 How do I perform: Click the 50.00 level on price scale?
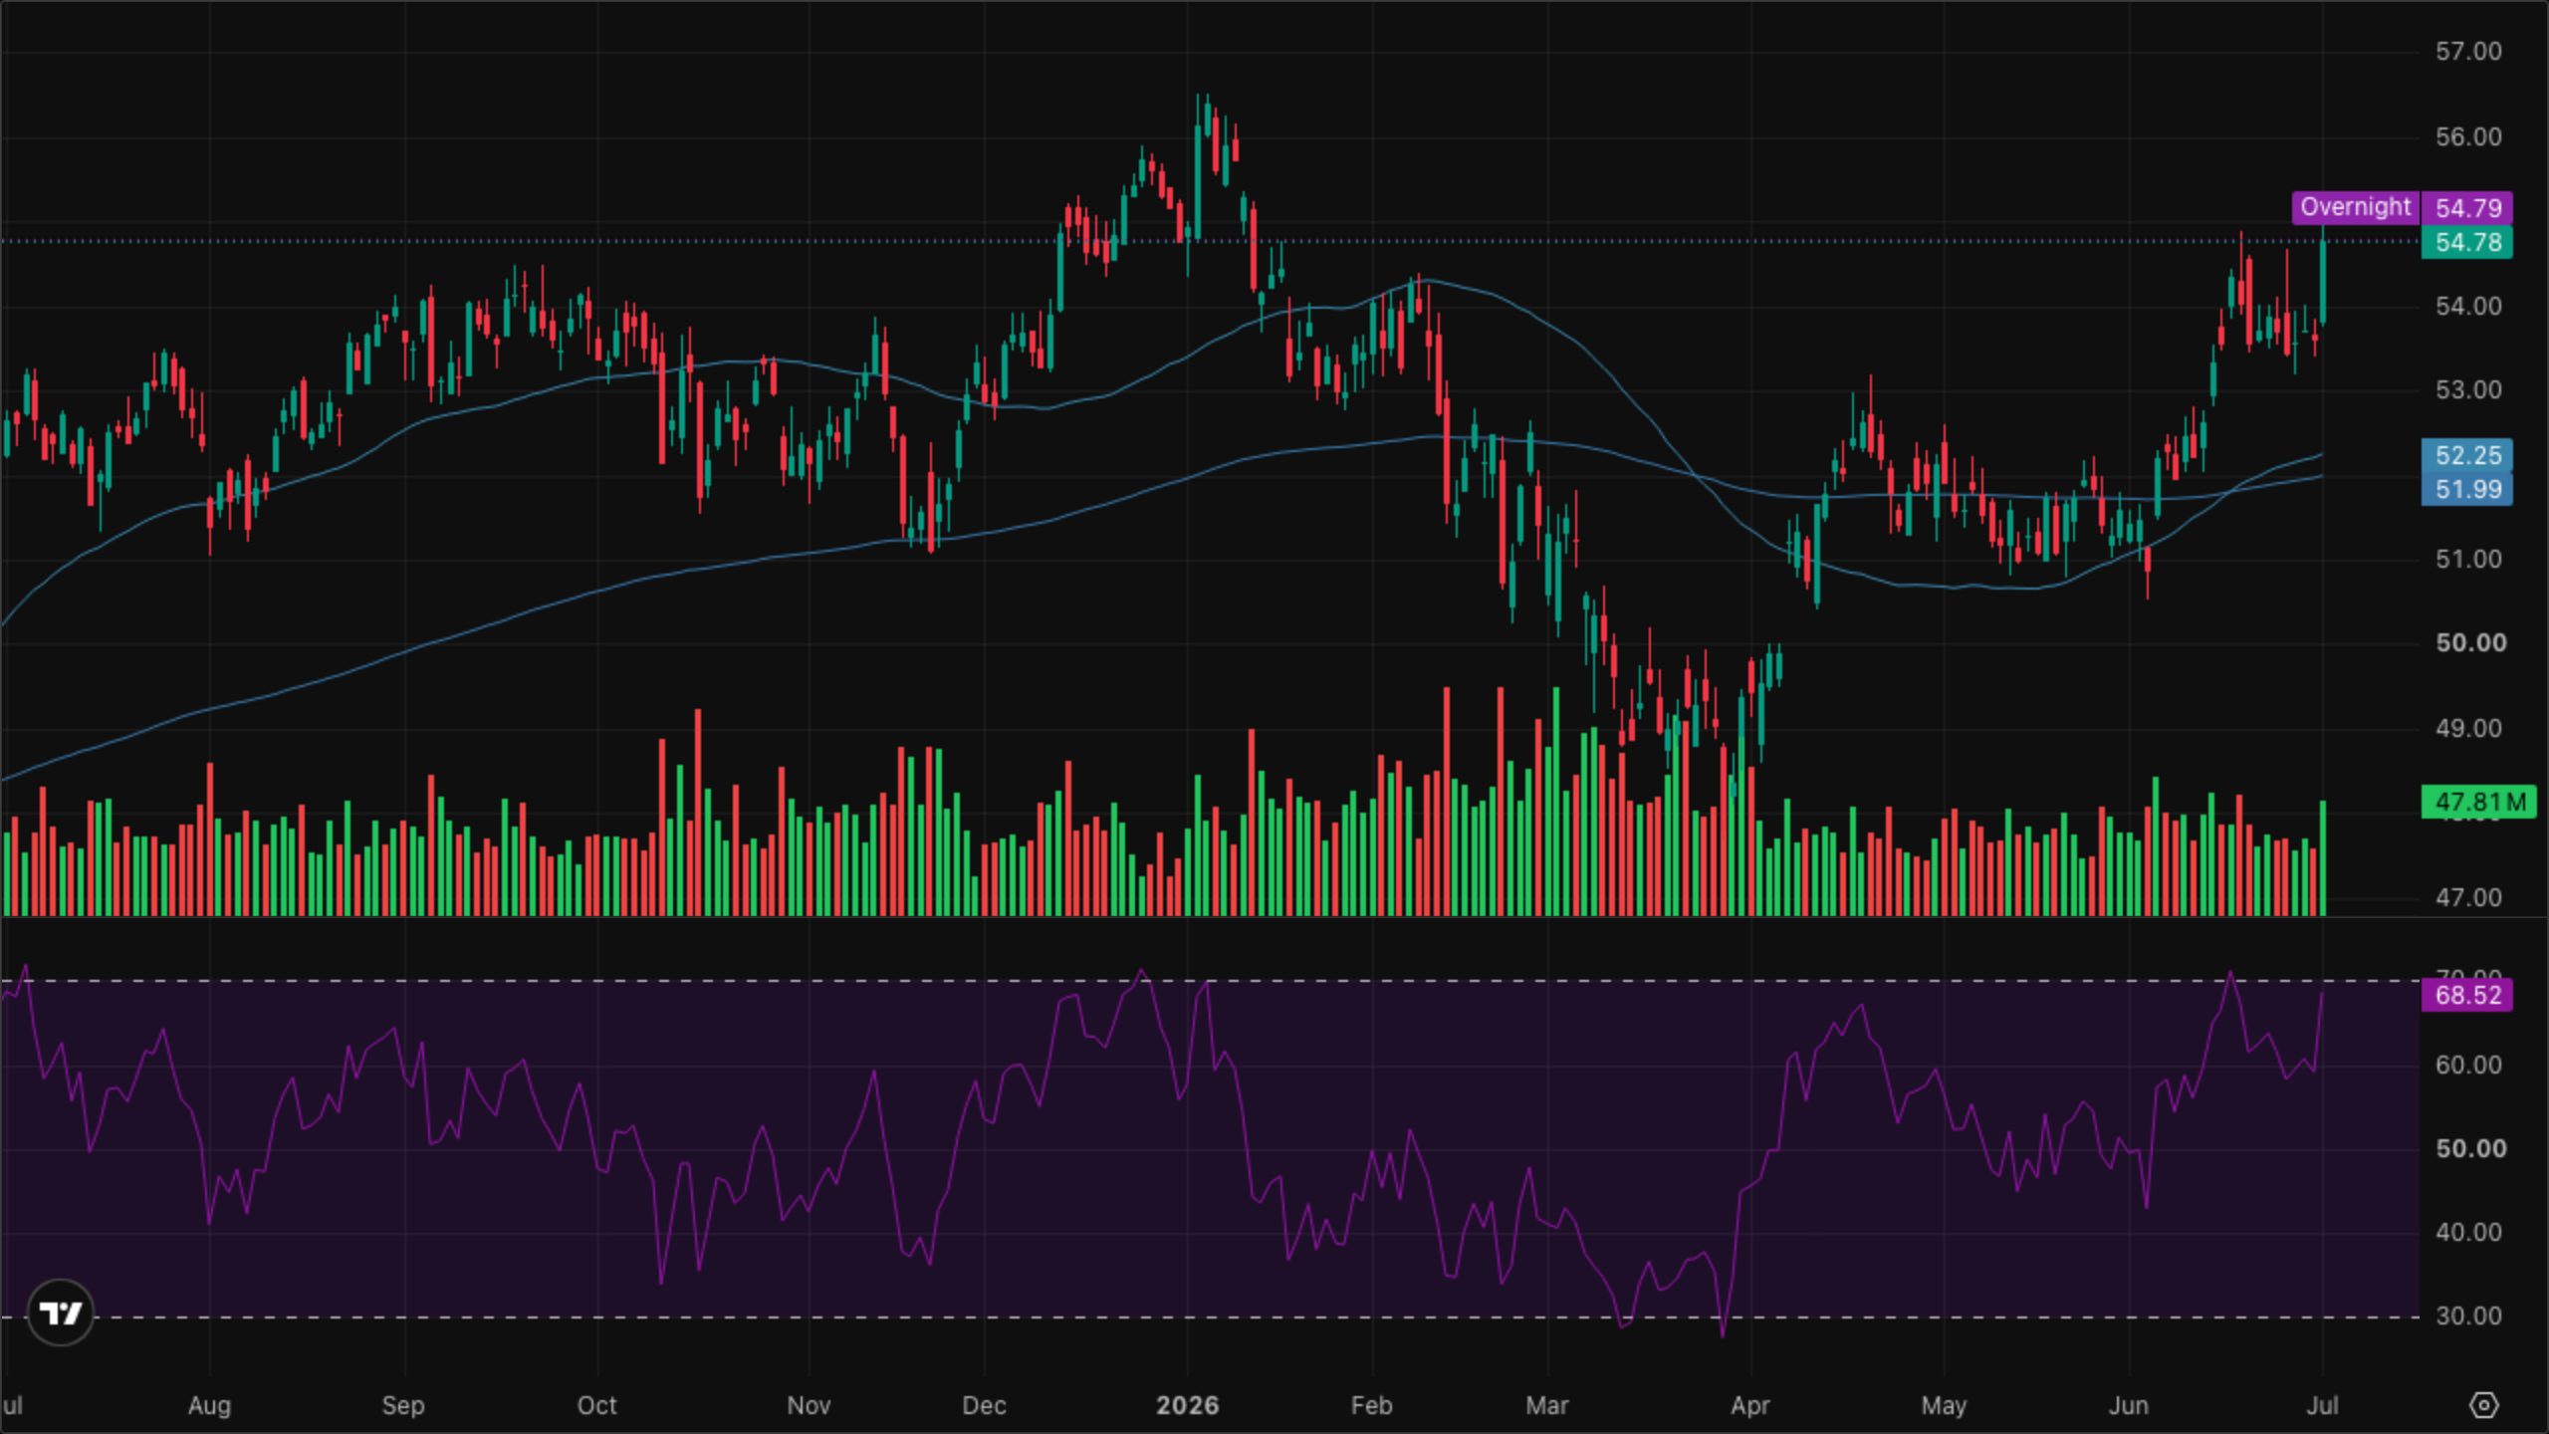[x=2470, y=643]
